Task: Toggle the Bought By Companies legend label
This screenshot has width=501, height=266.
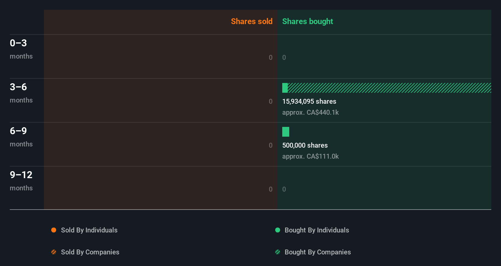Action: point(318,252)
